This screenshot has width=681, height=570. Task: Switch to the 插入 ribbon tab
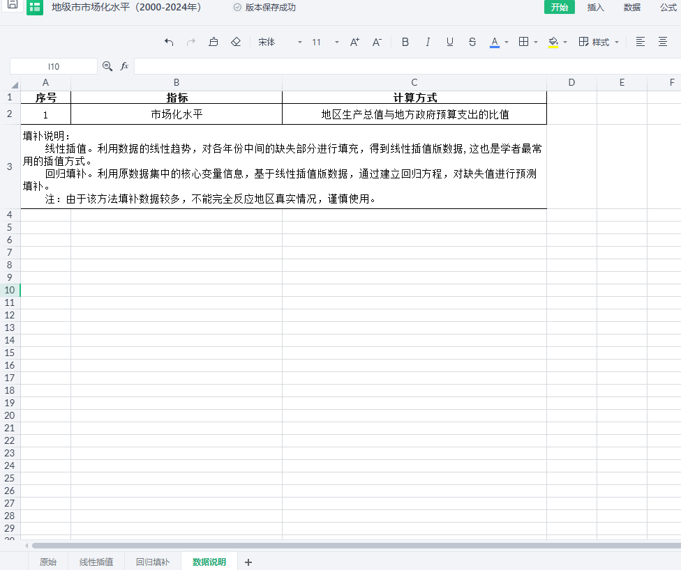(x=595, y=8)
